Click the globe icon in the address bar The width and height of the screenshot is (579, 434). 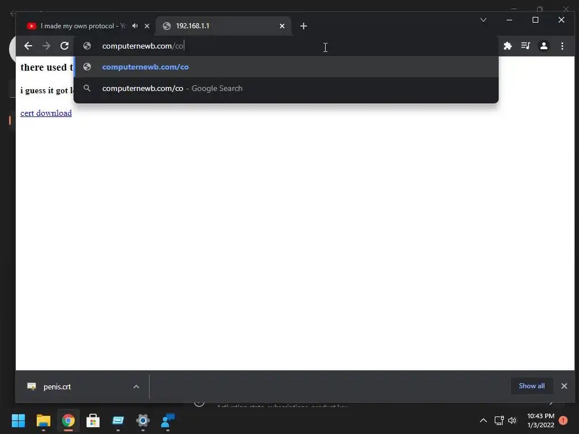point(87,46)
